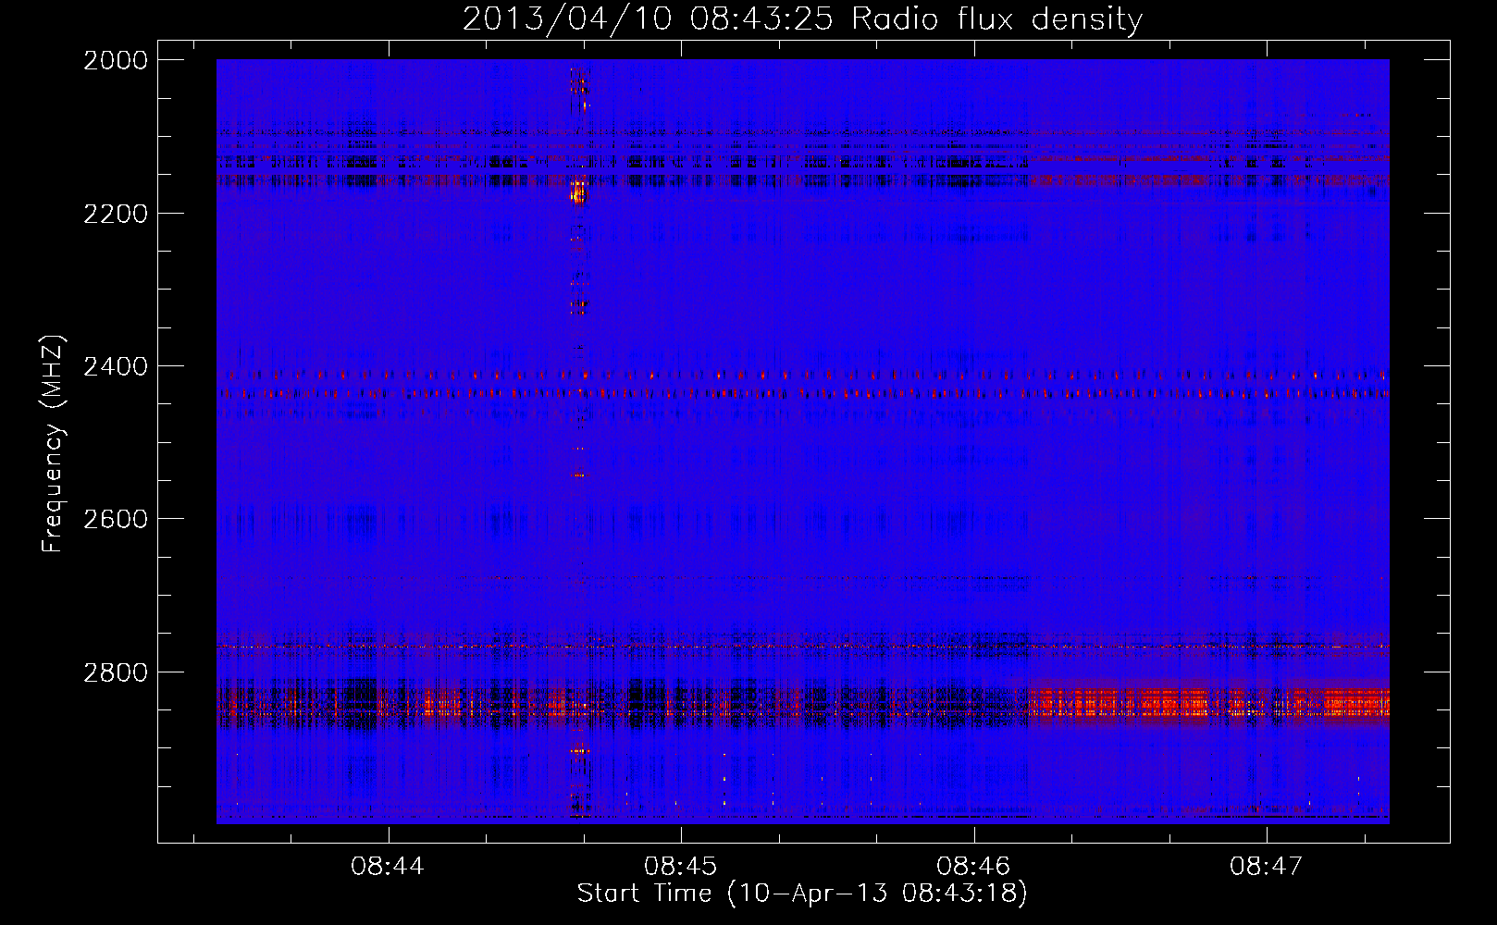The width and height of the screenshot is (1497, 925).
Task: Click the 08:45 time tick label
Action: point(681,866)
